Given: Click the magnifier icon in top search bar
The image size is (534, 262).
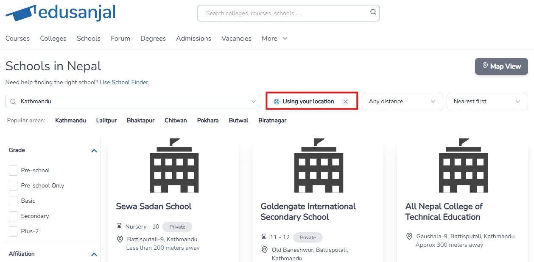Looking at the screenshot, I should [x=373, y=12].
